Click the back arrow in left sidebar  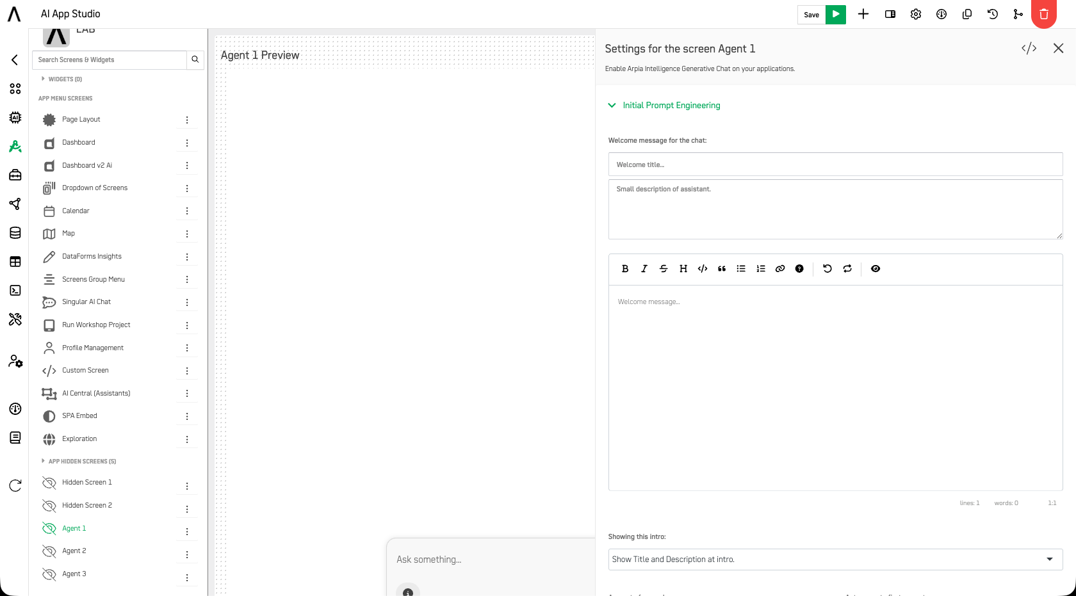point(15,60)
